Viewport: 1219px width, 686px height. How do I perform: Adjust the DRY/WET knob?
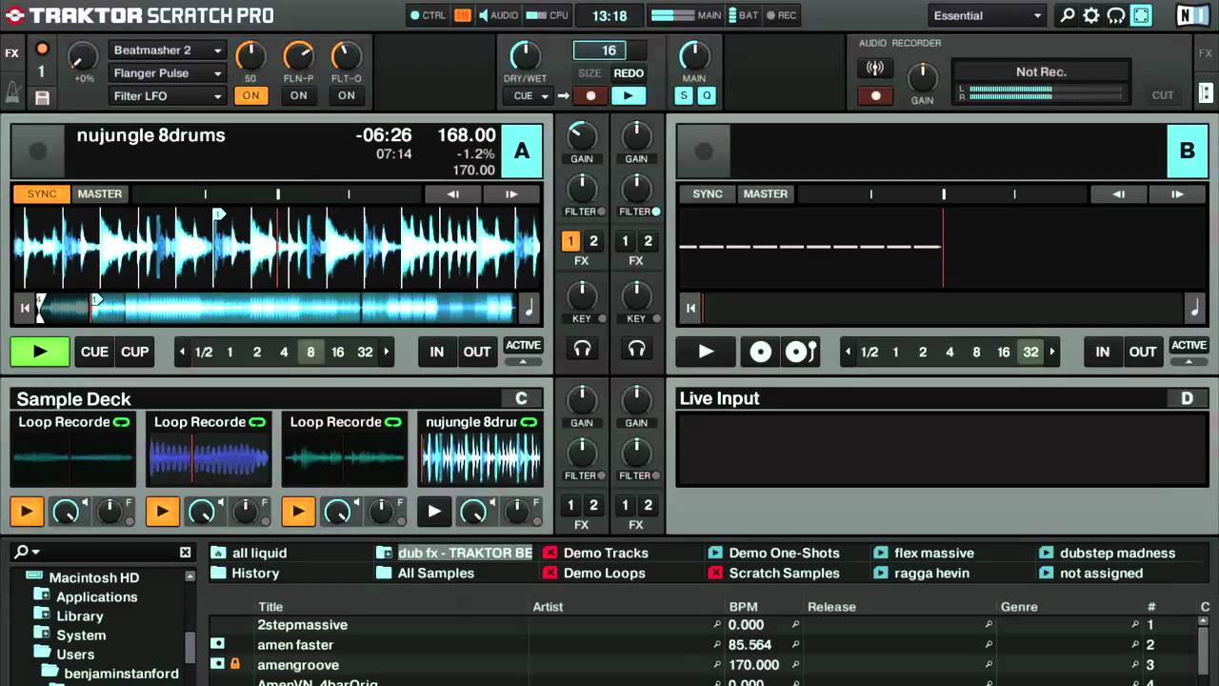coord(525,56)
